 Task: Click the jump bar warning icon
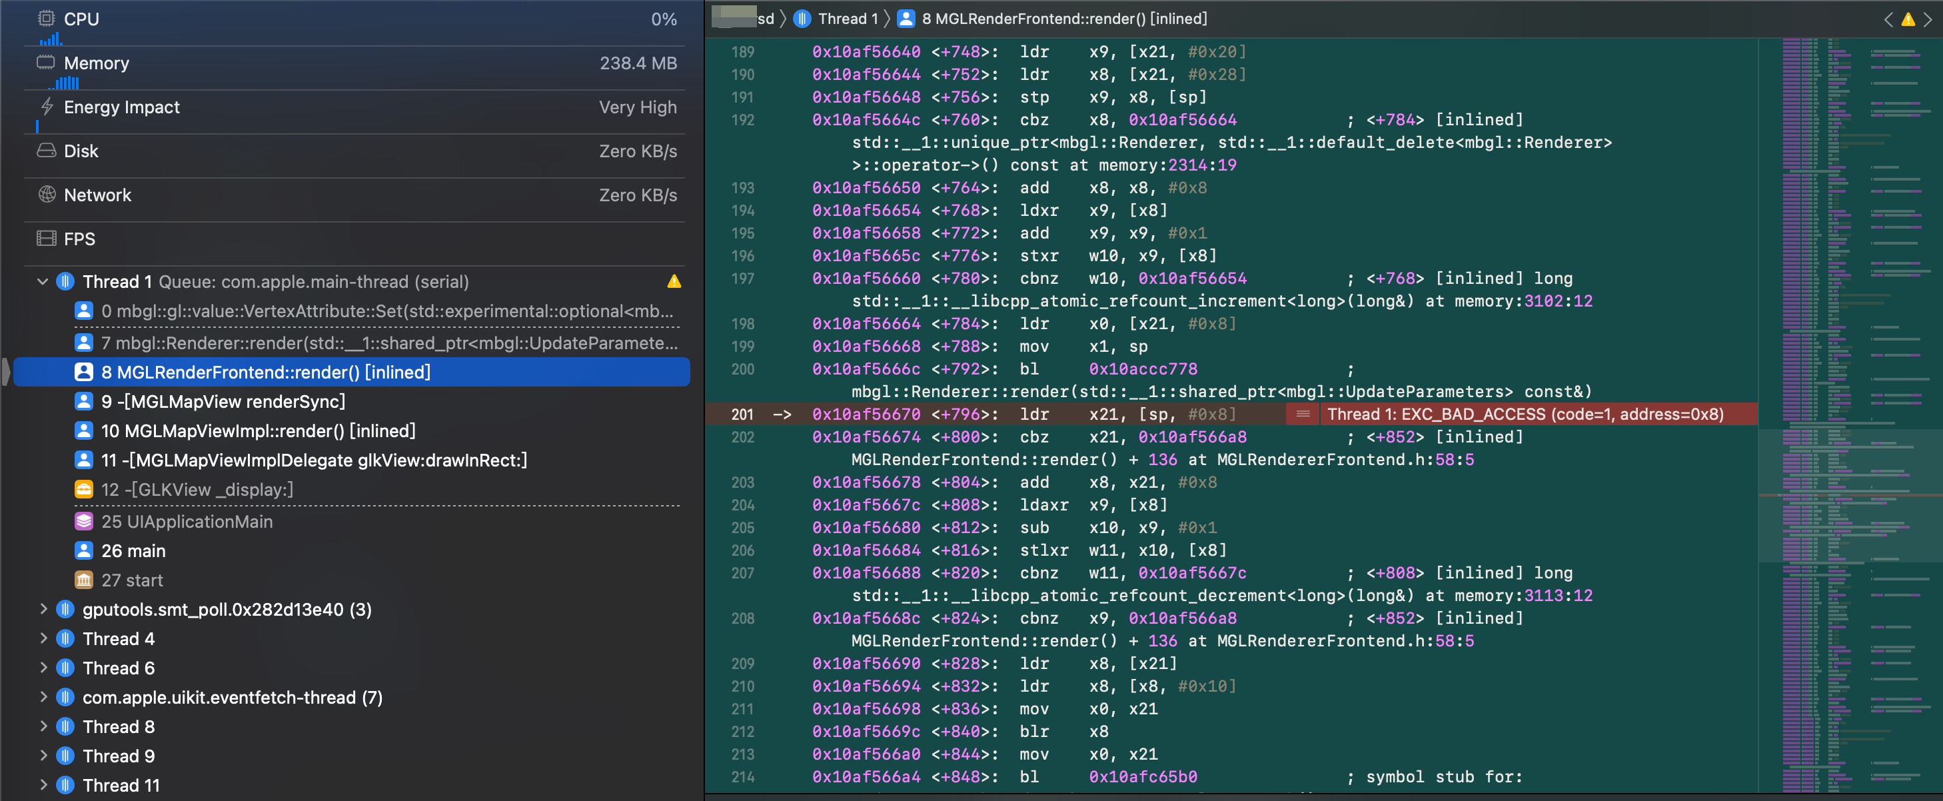point(1908,19)
